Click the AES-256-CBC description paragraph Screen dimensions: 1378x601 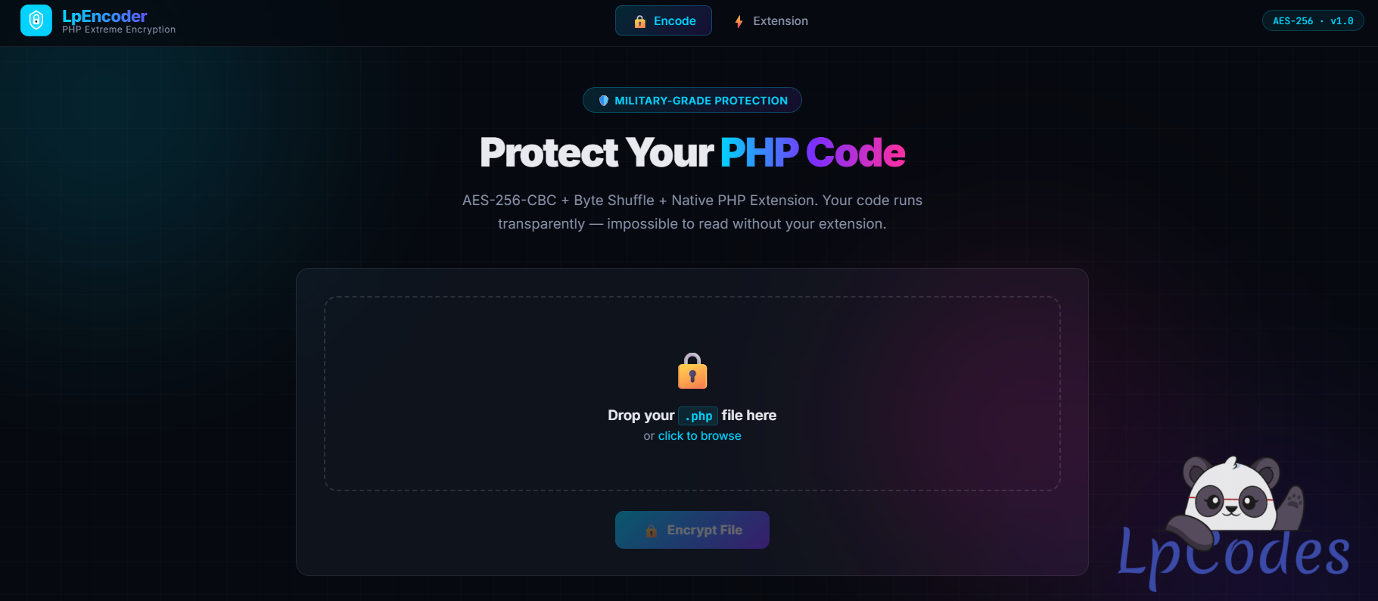pyautogui.click(x=692, y=212)
